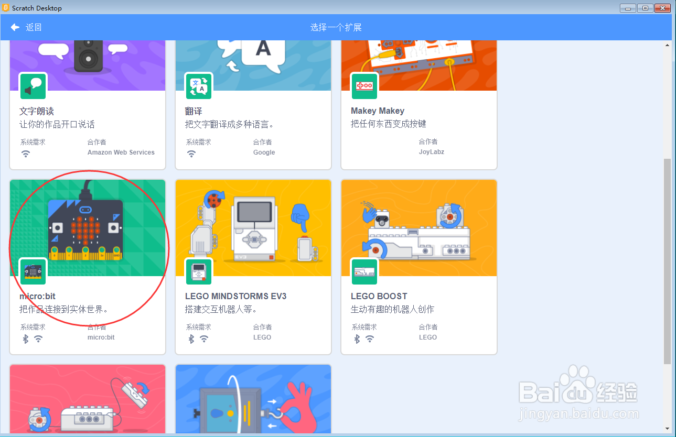This screenshot has width=676, height=437.
Task: Click JoyLabz collaborator text
Action: 432,152
